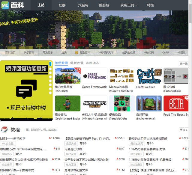Open 如何用PSI做一个实用术式 tutorial

point(17,170)
